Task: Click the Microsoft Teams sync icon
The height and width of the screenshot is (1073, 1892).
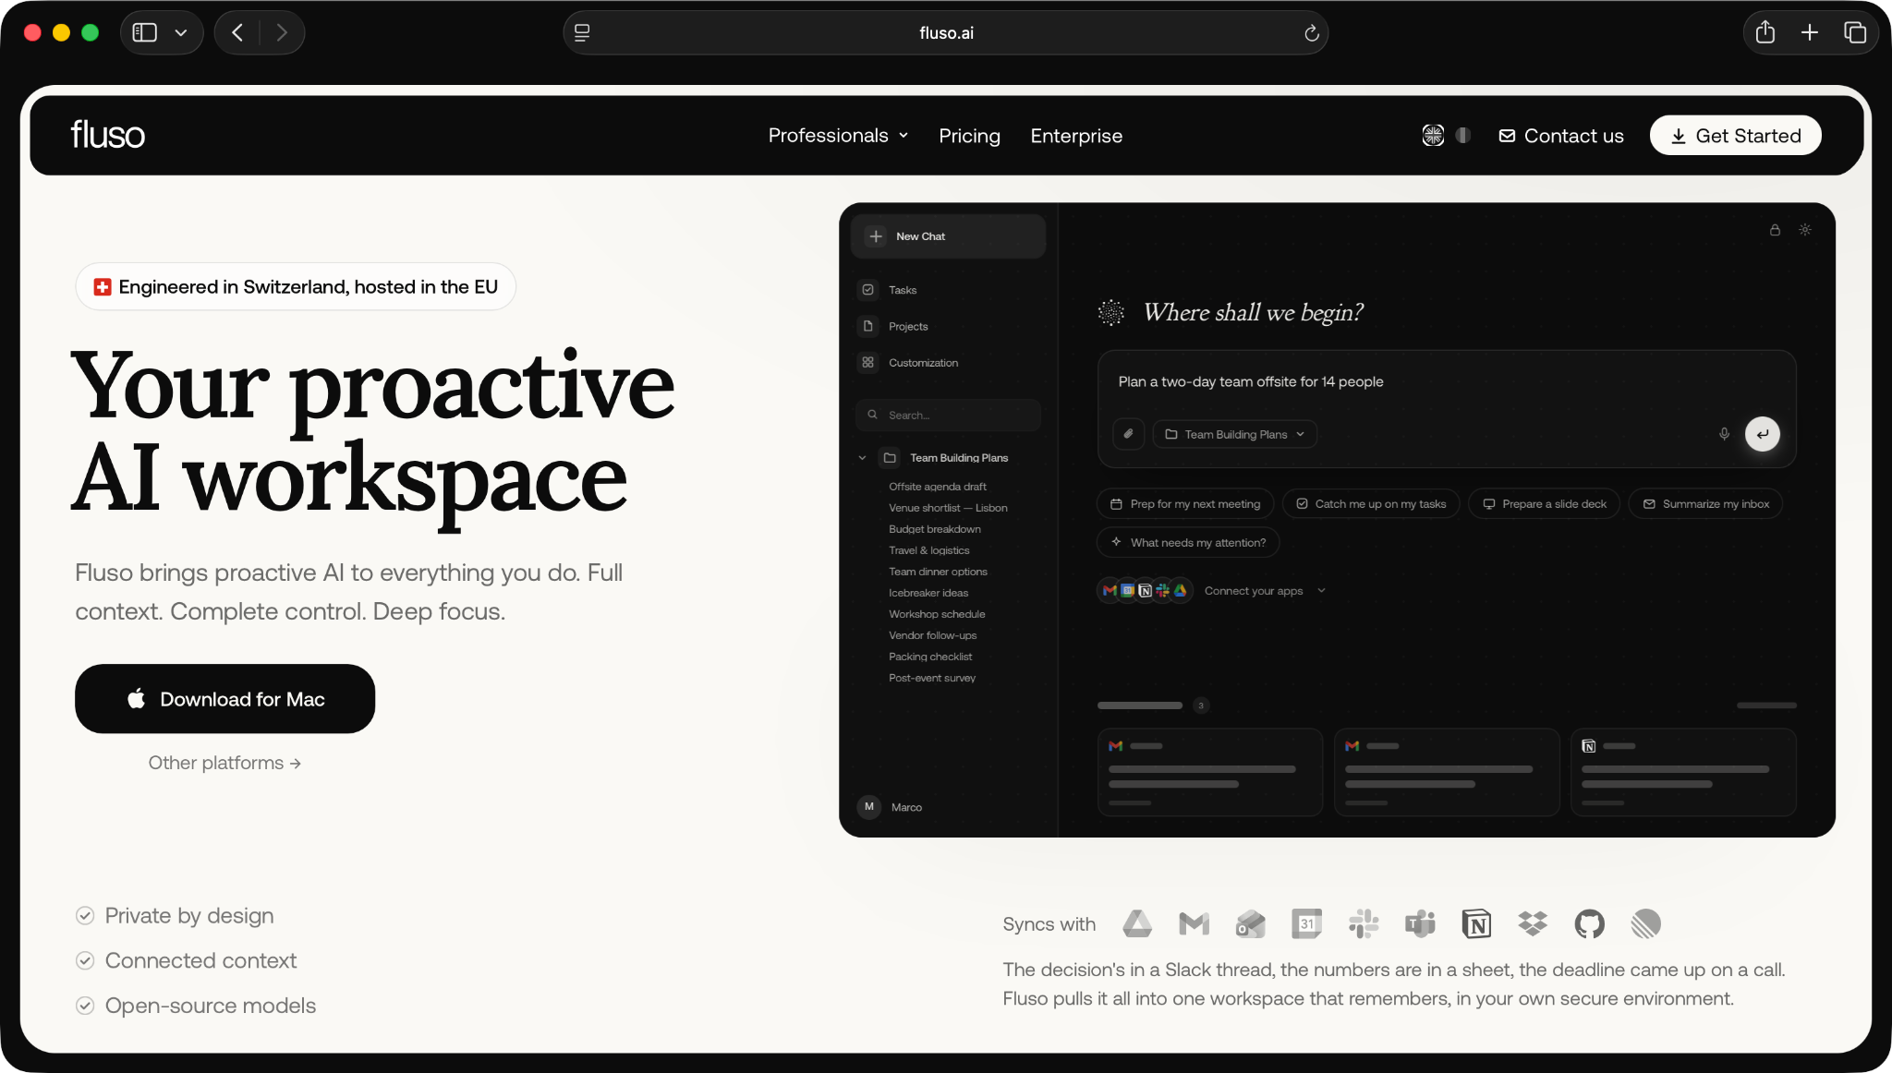Action: click(1420, 923)
